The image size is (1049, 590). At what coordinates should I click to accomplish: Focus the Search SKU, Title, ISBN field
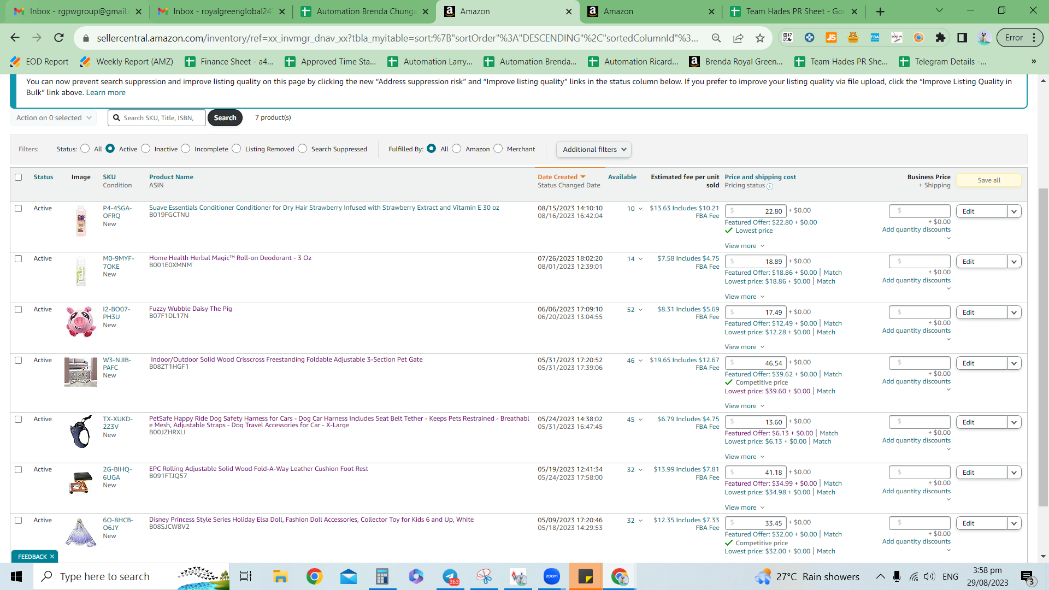pos(157,117)
